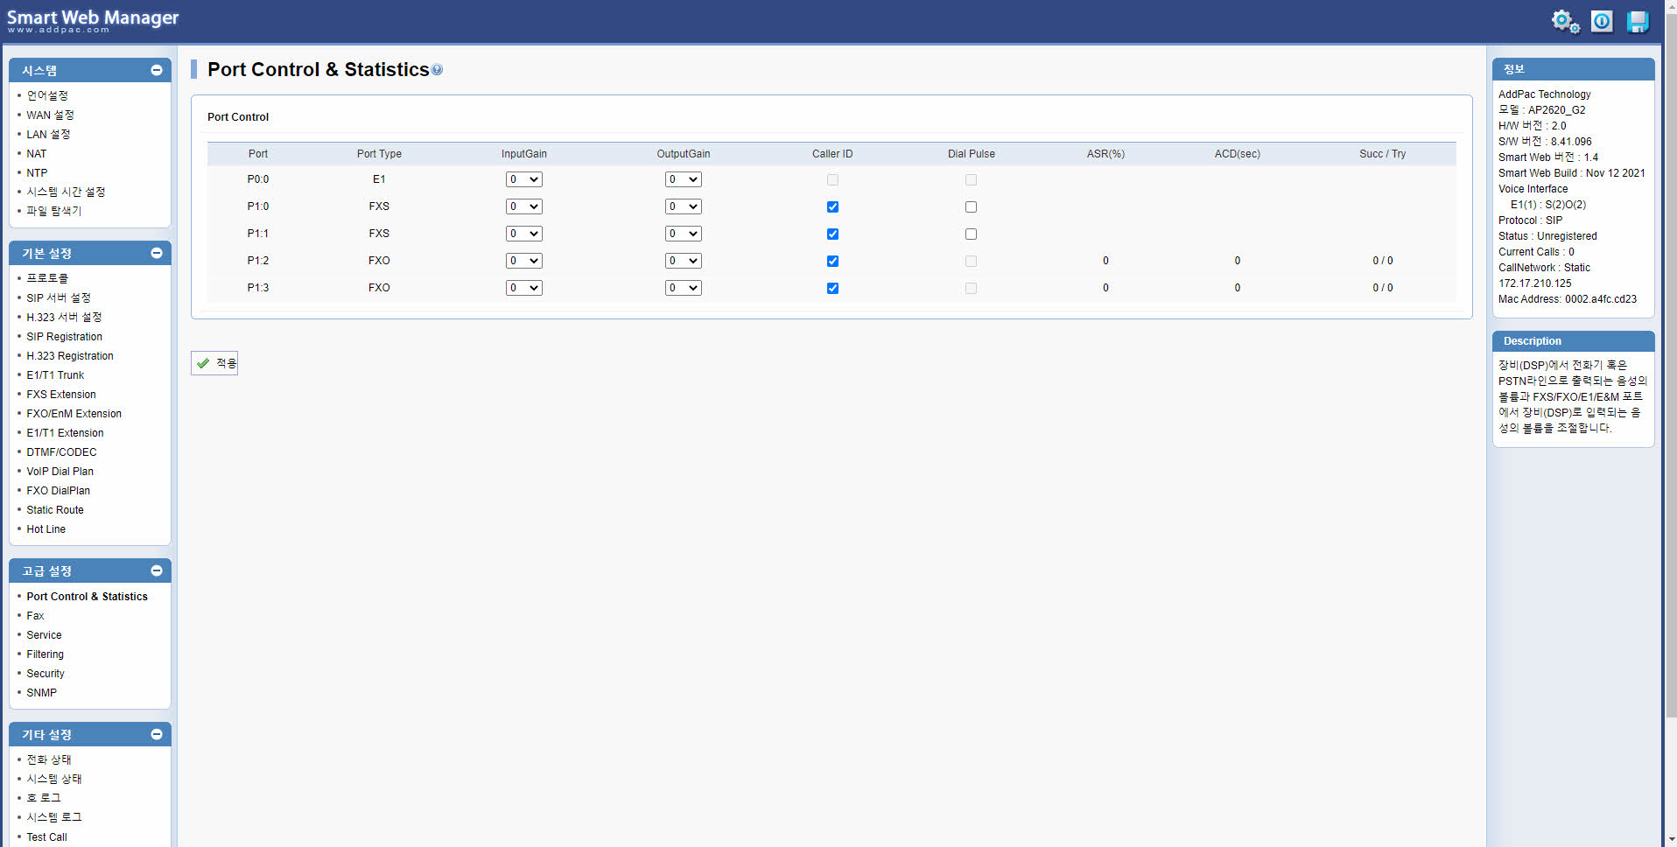Open InputGain dropdown for port P1:2
This screenshot has width=1677, height=847.
523,261
